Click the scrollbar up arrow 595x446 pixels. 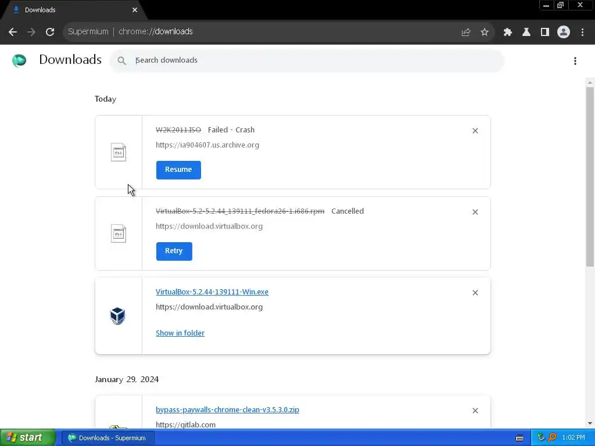[590, 82]
